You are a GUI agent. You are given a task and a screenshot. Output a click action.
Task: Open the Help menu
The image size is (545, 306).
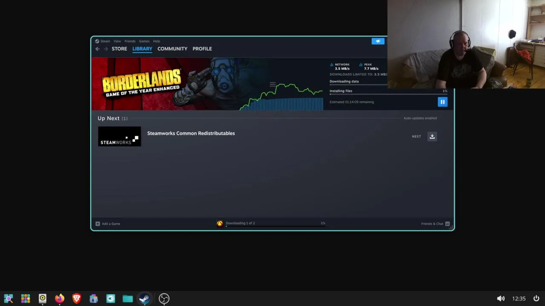coord(156,41)
